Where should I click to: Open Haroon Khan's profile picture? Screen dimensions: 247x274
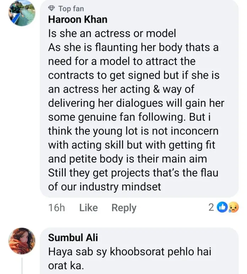coord(22,13)
